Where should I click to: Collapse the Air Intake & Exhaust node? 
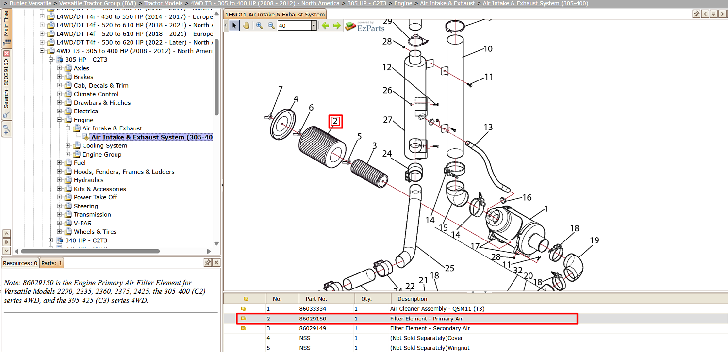pos(68,128)
